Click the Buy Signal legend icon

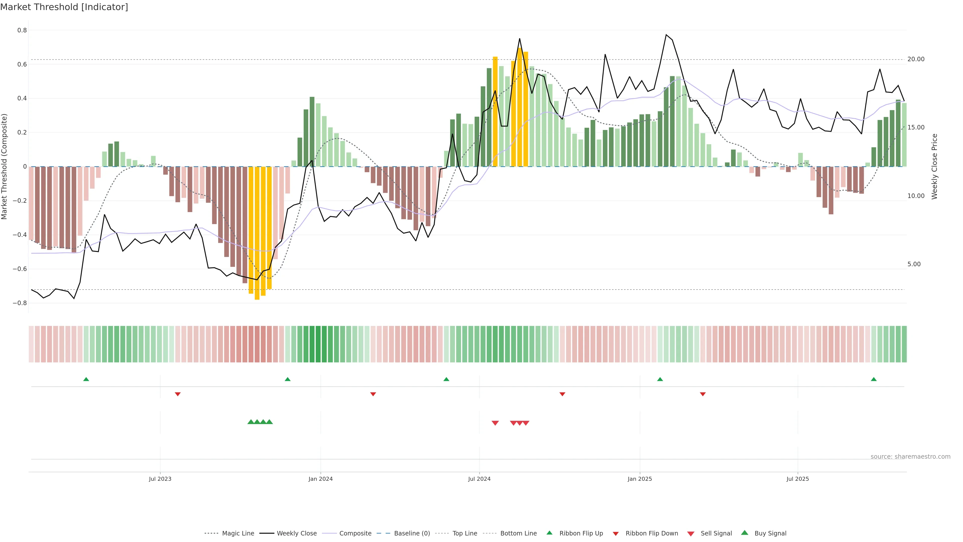pos(745,533)
